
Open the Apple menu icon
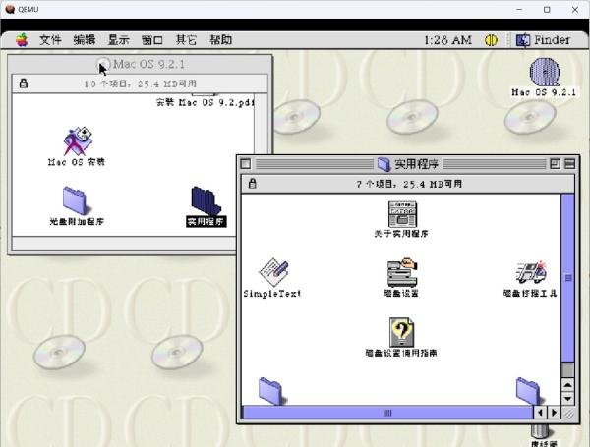22,40
